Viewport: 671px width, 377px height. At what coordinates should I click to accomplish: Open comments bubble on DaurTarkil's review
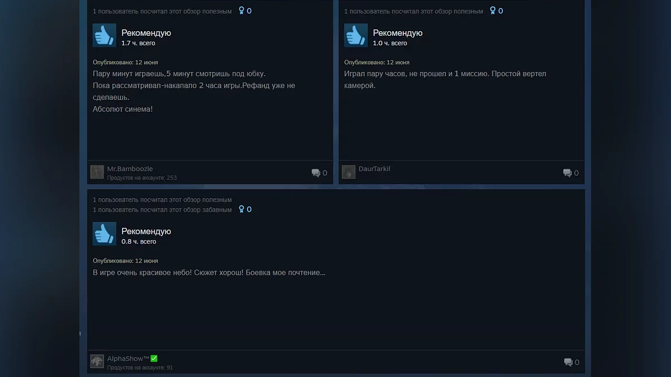coord(568,173)
